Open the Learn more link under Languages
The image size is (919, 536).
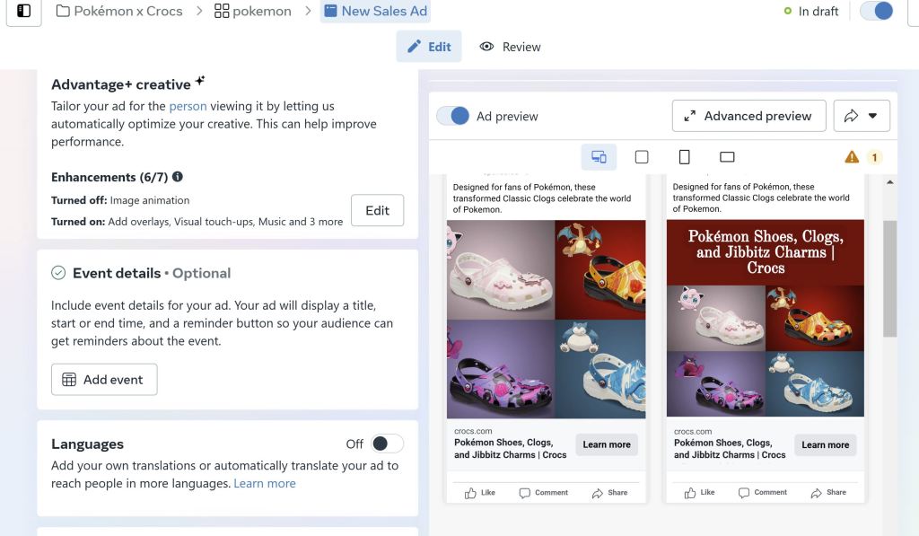tap(264, 483)
